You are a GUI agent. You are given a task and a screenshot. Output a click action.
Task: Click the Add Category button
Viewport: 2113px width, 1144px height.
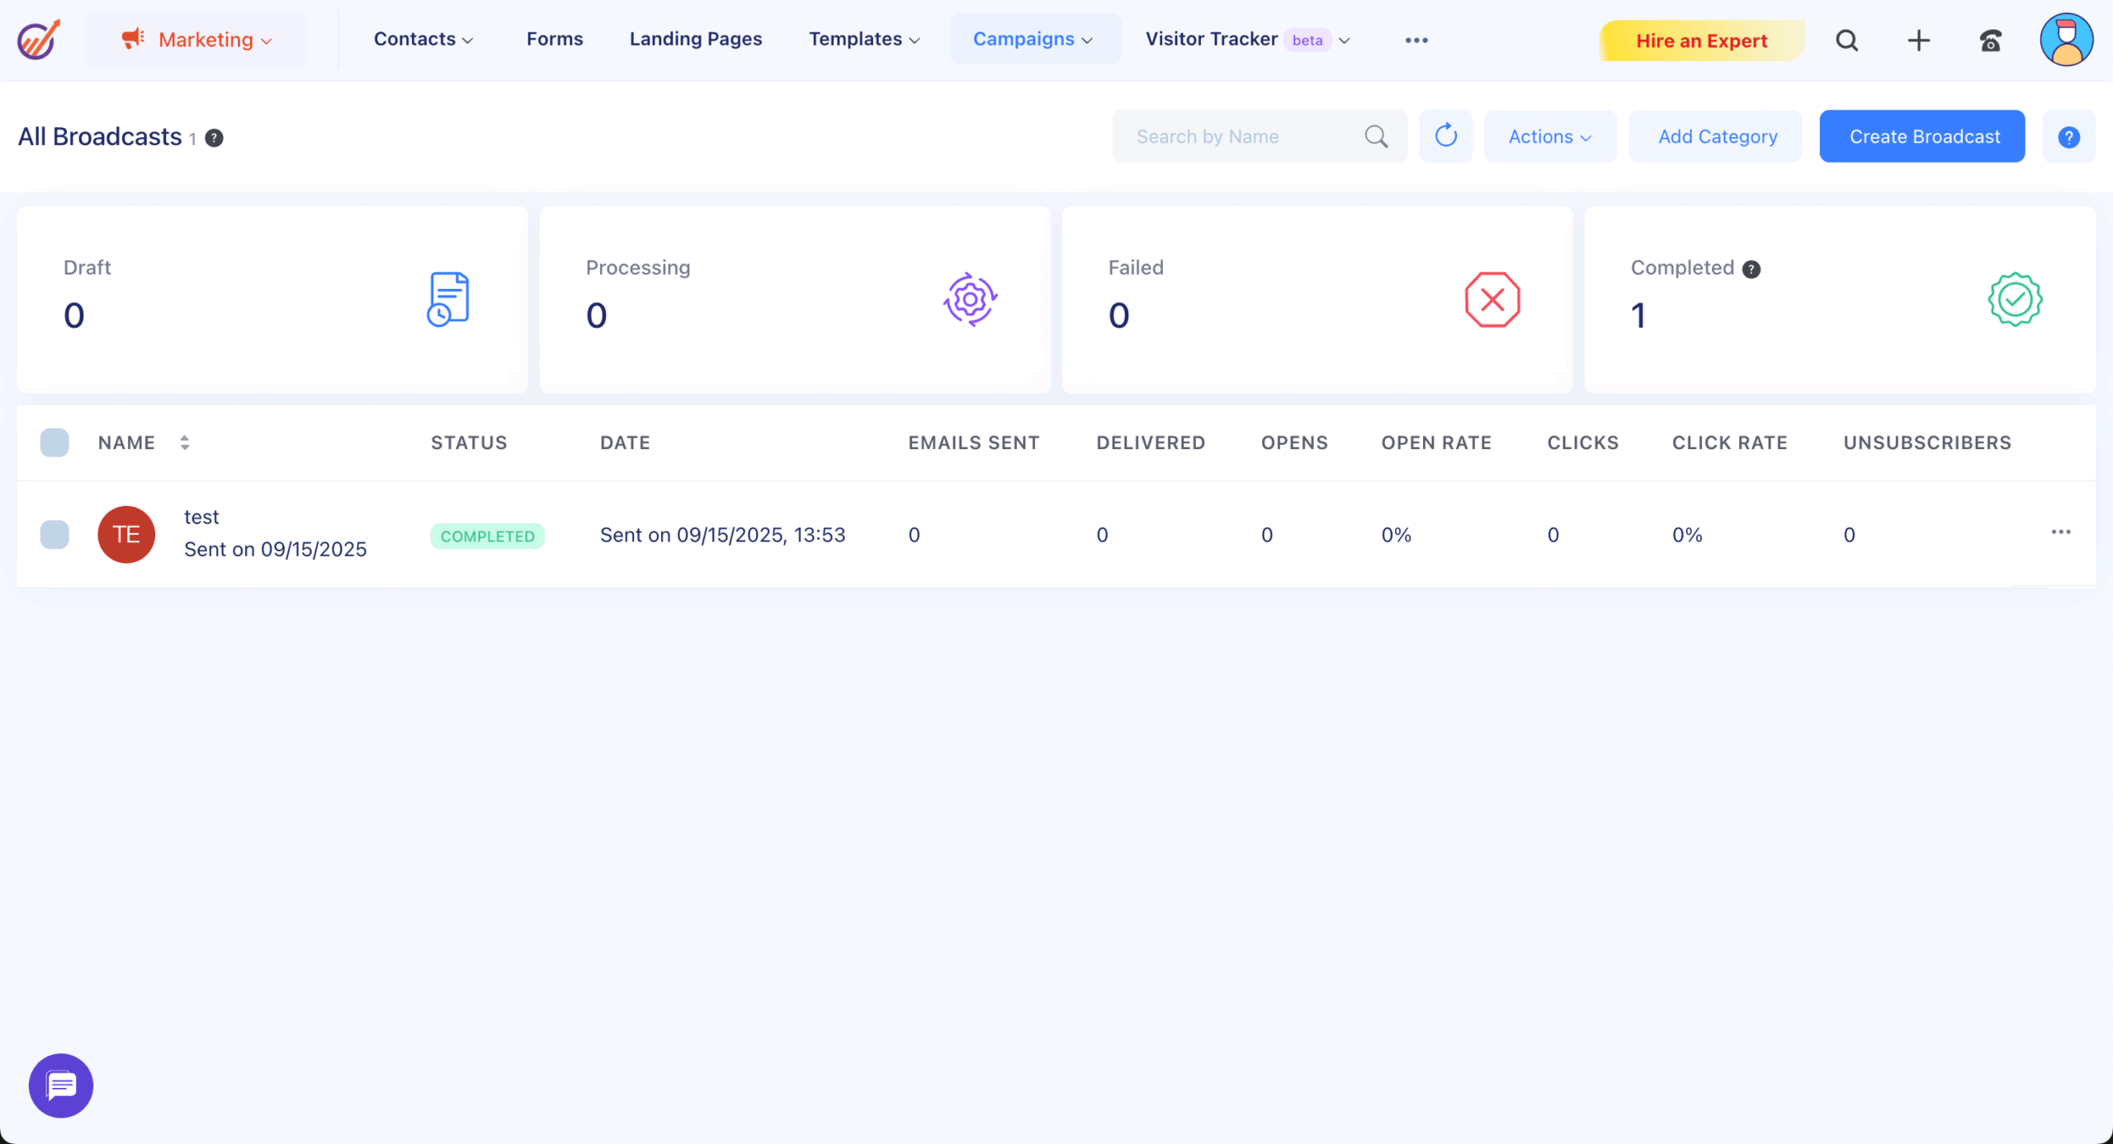[1717, 136]
